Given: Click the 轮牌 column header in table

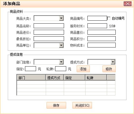Looking at the screenshot, I should point(96,78).
